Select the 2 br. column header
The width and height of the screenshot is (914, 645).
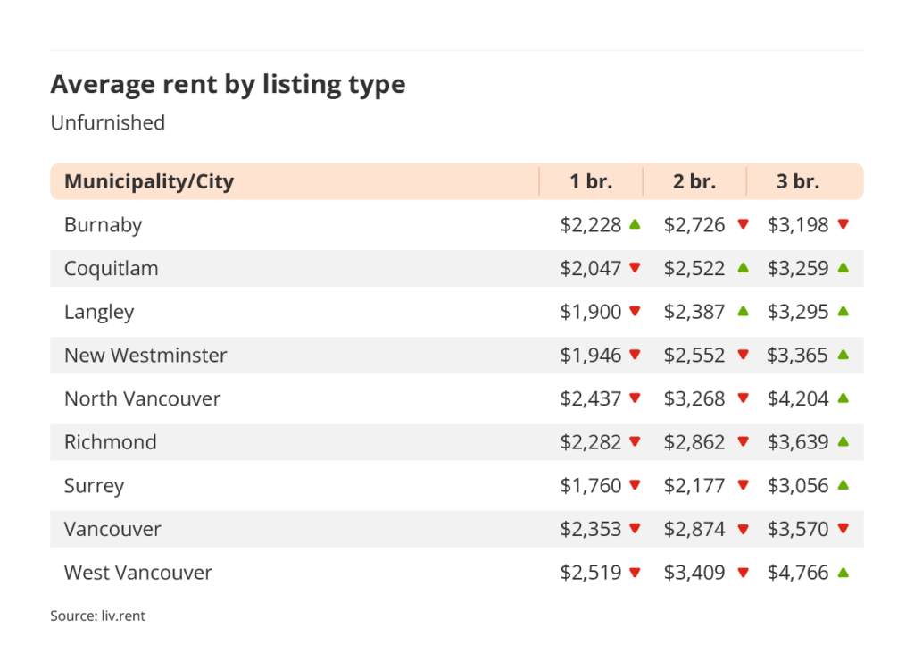click(x=694, y=181)
